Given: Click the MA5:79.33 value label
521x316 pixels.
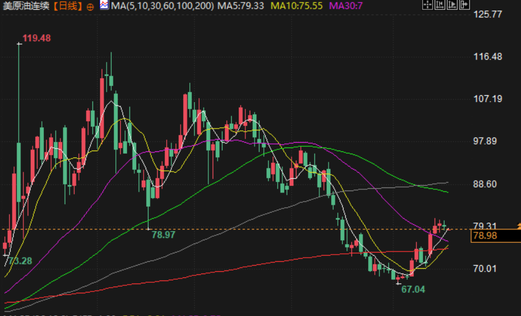Looking at the screenshot, I should (x=240, y=6).
